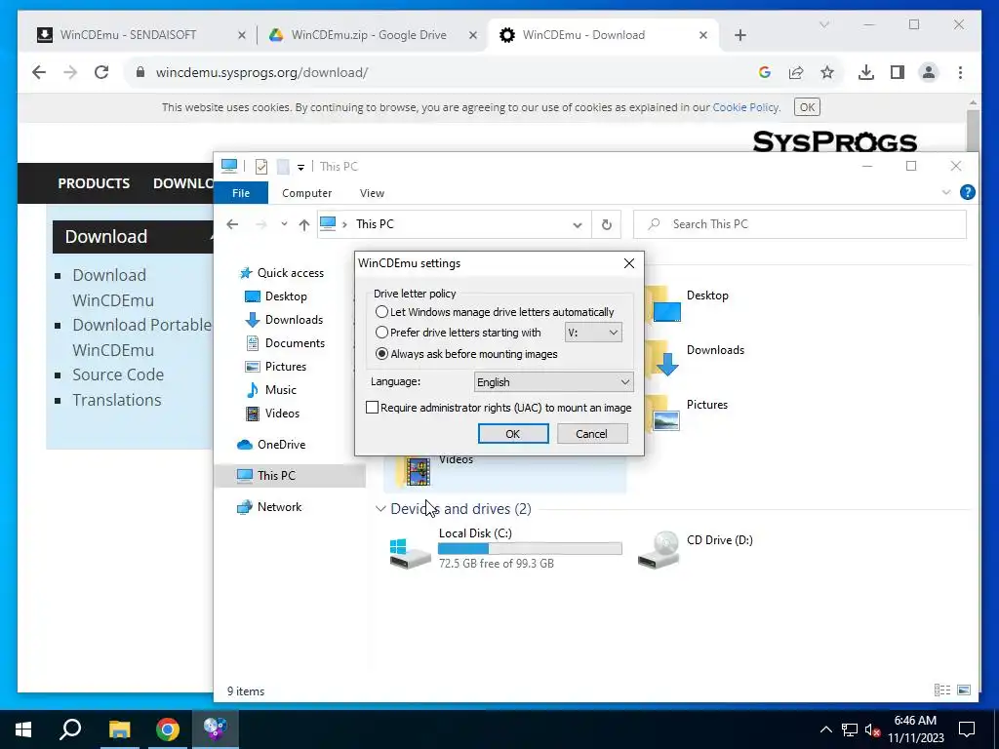Select the Downloads folder icon in content
The height and width of the screenshot is (749, 999).
click(662, 359)
